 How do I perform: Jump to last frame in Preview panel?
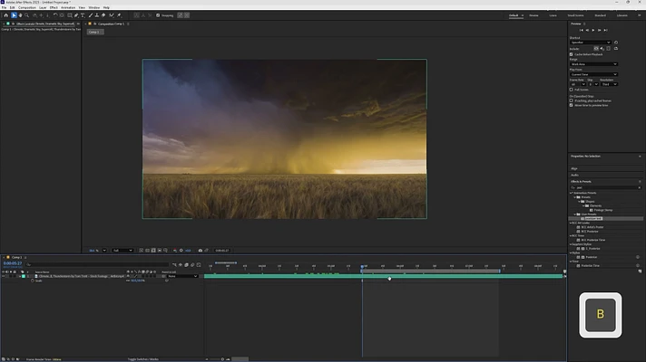click(606, 30)
